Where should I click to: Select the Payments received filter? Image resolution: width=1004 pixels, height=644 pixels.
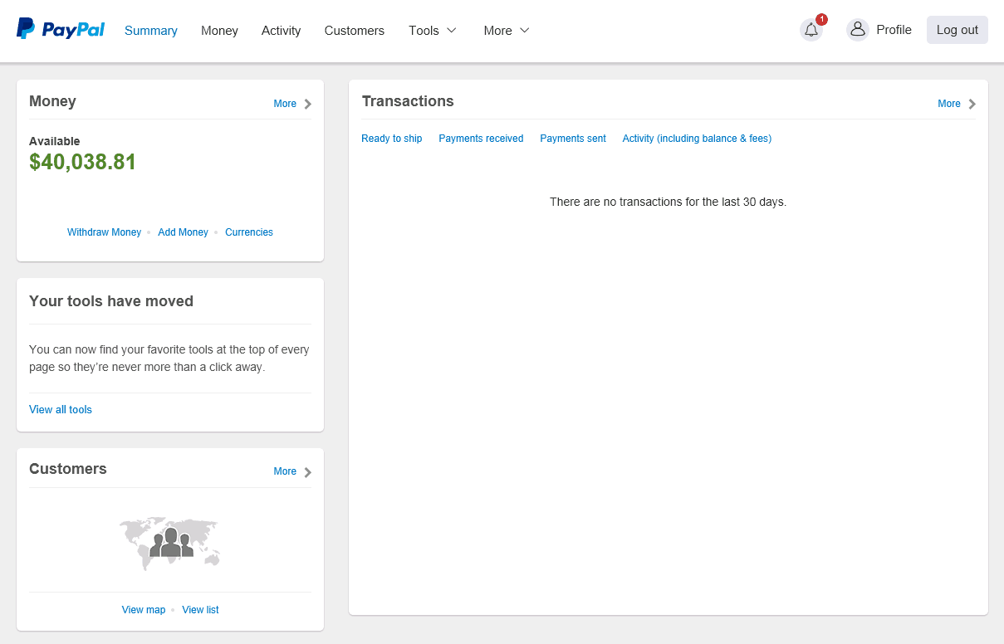[481, 139]
